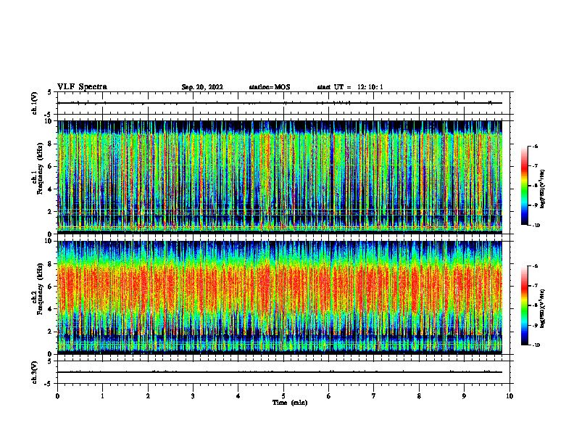Click time axis tick label "4"
Viewport: 574px width, 444px height.
(x=238, y=396)
